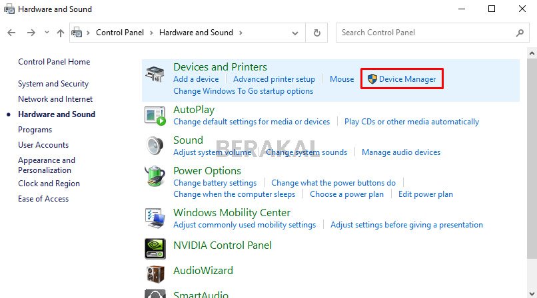Open Device Manager

[x=407, y=79]
